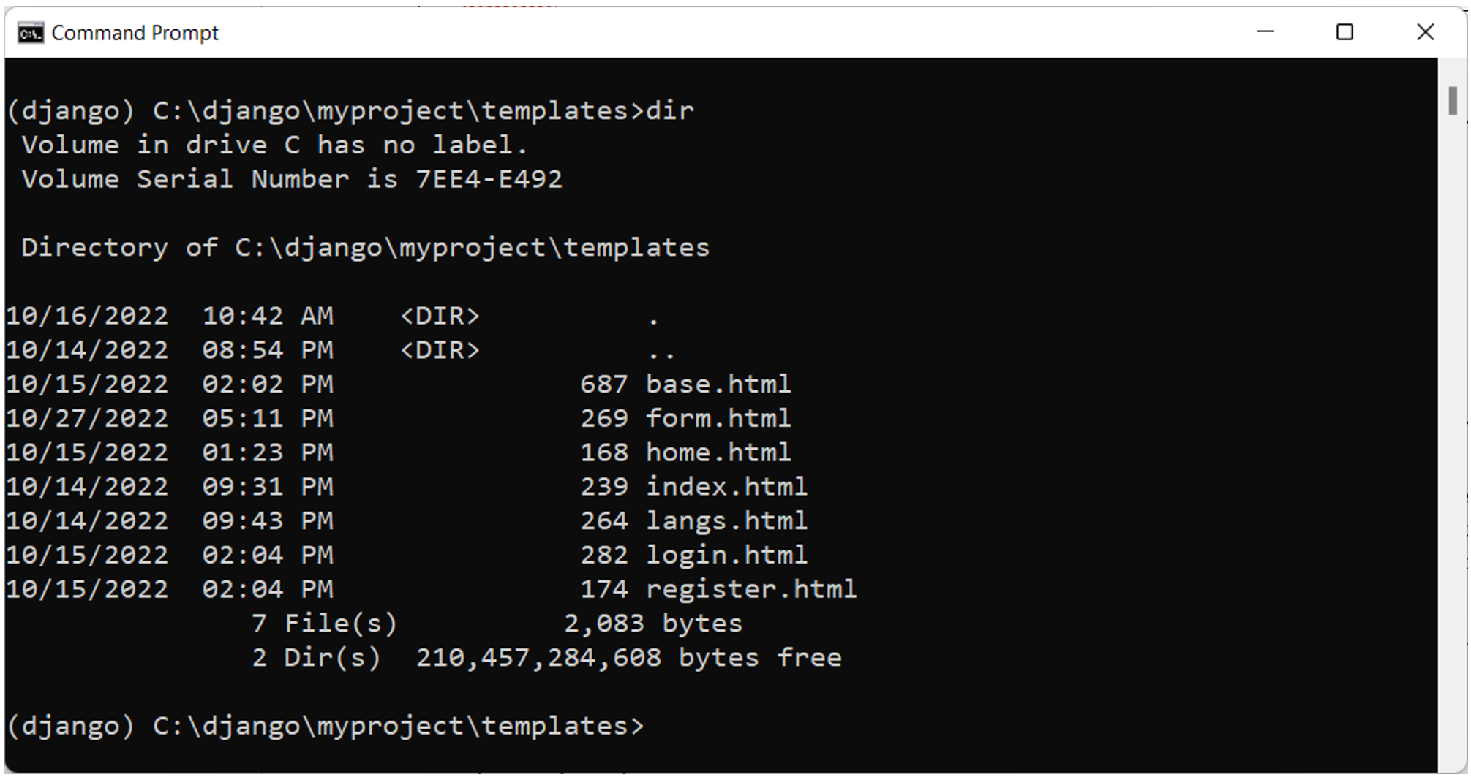Click the Command Prompt system menu icon
This screenshot has width=1471, height=777.
pos(30,33)
